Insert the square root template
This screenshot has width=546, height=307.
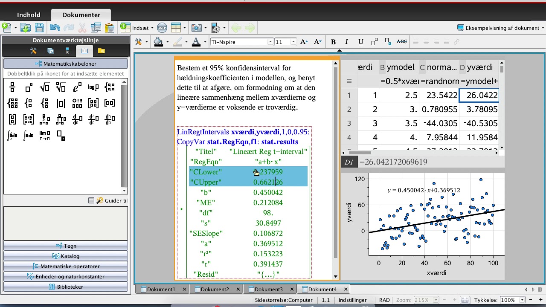pyautogui.click(x=44, y=87)
